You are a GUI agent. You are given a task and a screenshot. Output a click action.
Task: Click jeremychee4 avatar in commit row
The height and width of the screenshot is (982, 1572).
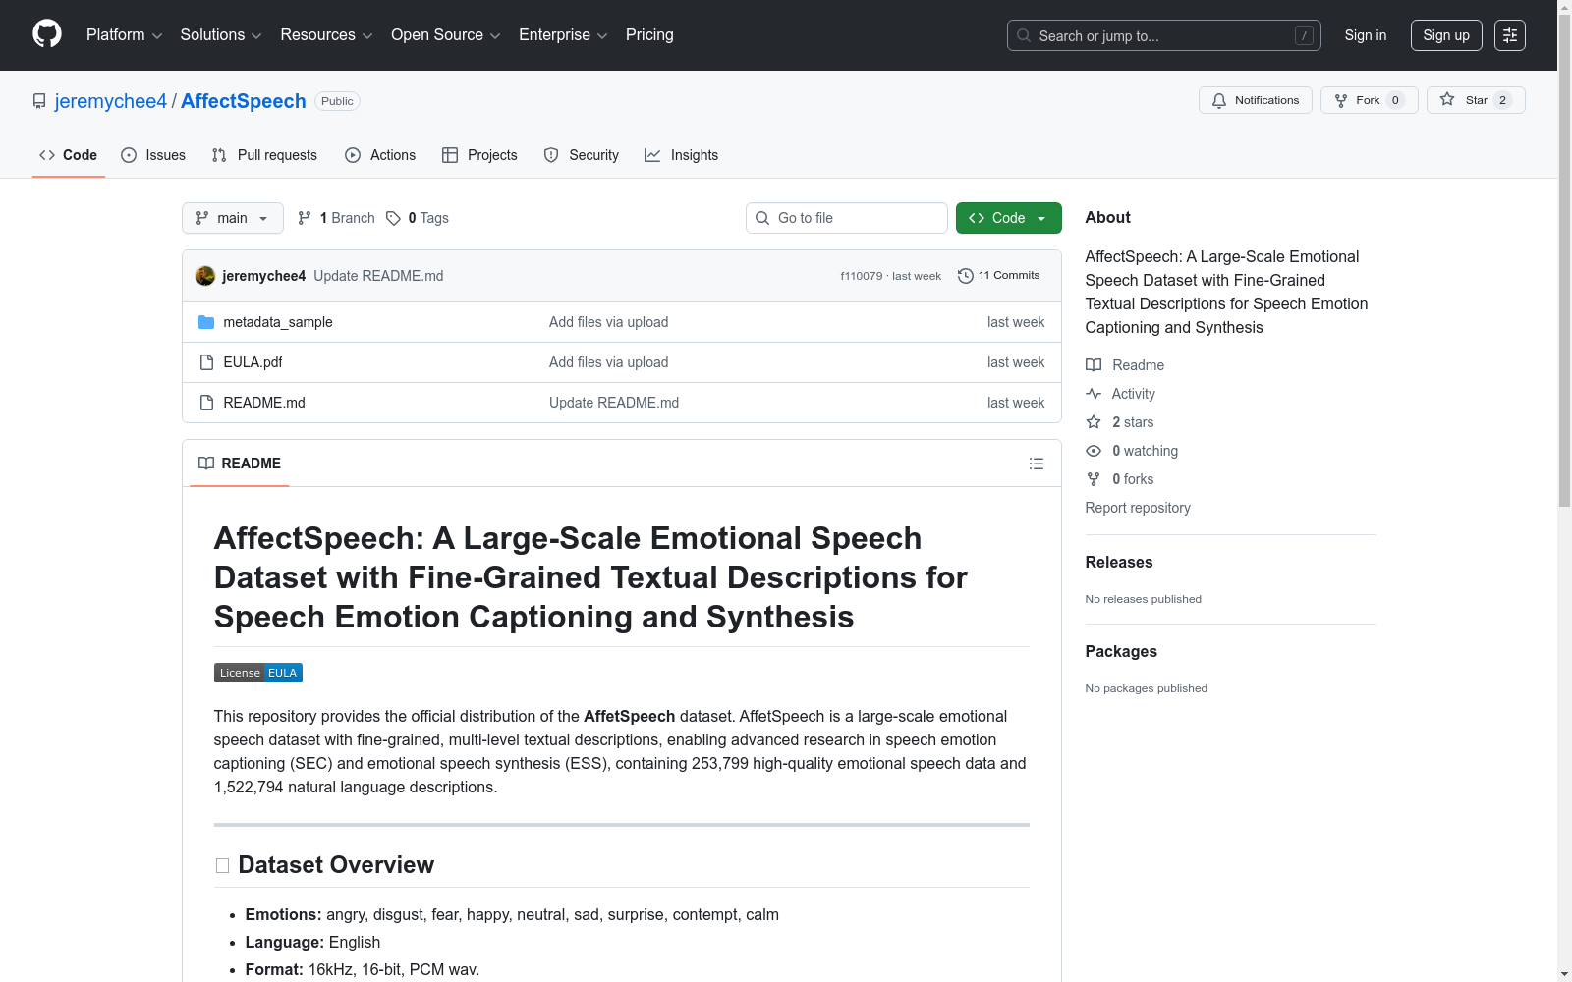pos(205,276)
